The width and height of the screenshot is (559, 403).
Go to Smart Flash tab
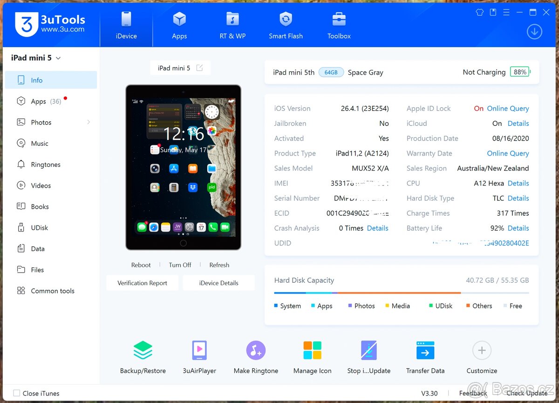point(286,25)
